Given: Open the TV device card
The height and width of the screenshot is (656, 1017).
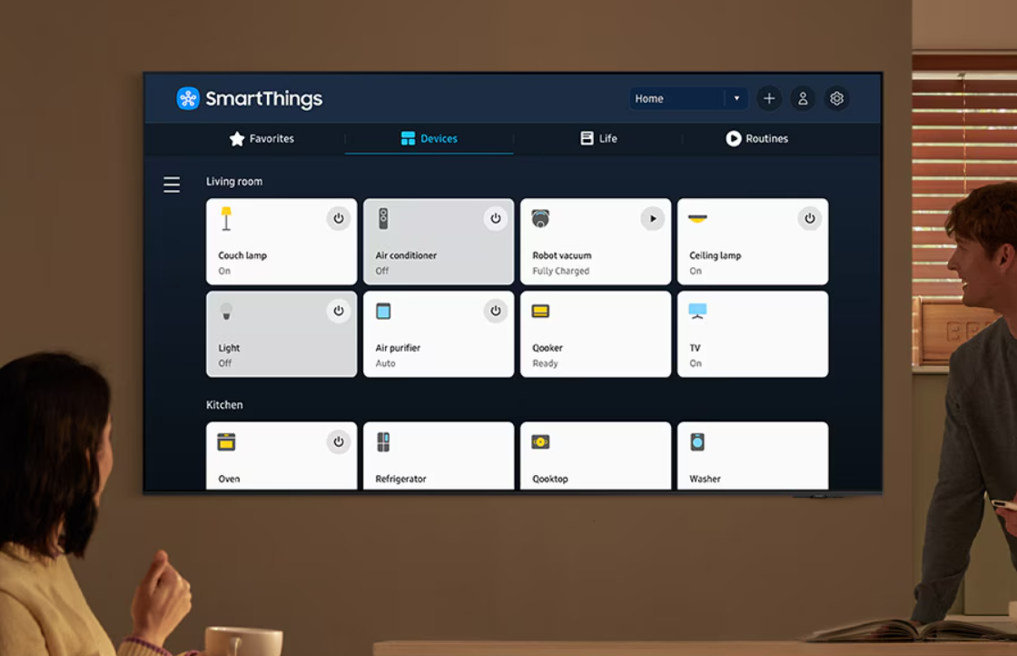Looking at the screenshot, I should click(753, 334).
